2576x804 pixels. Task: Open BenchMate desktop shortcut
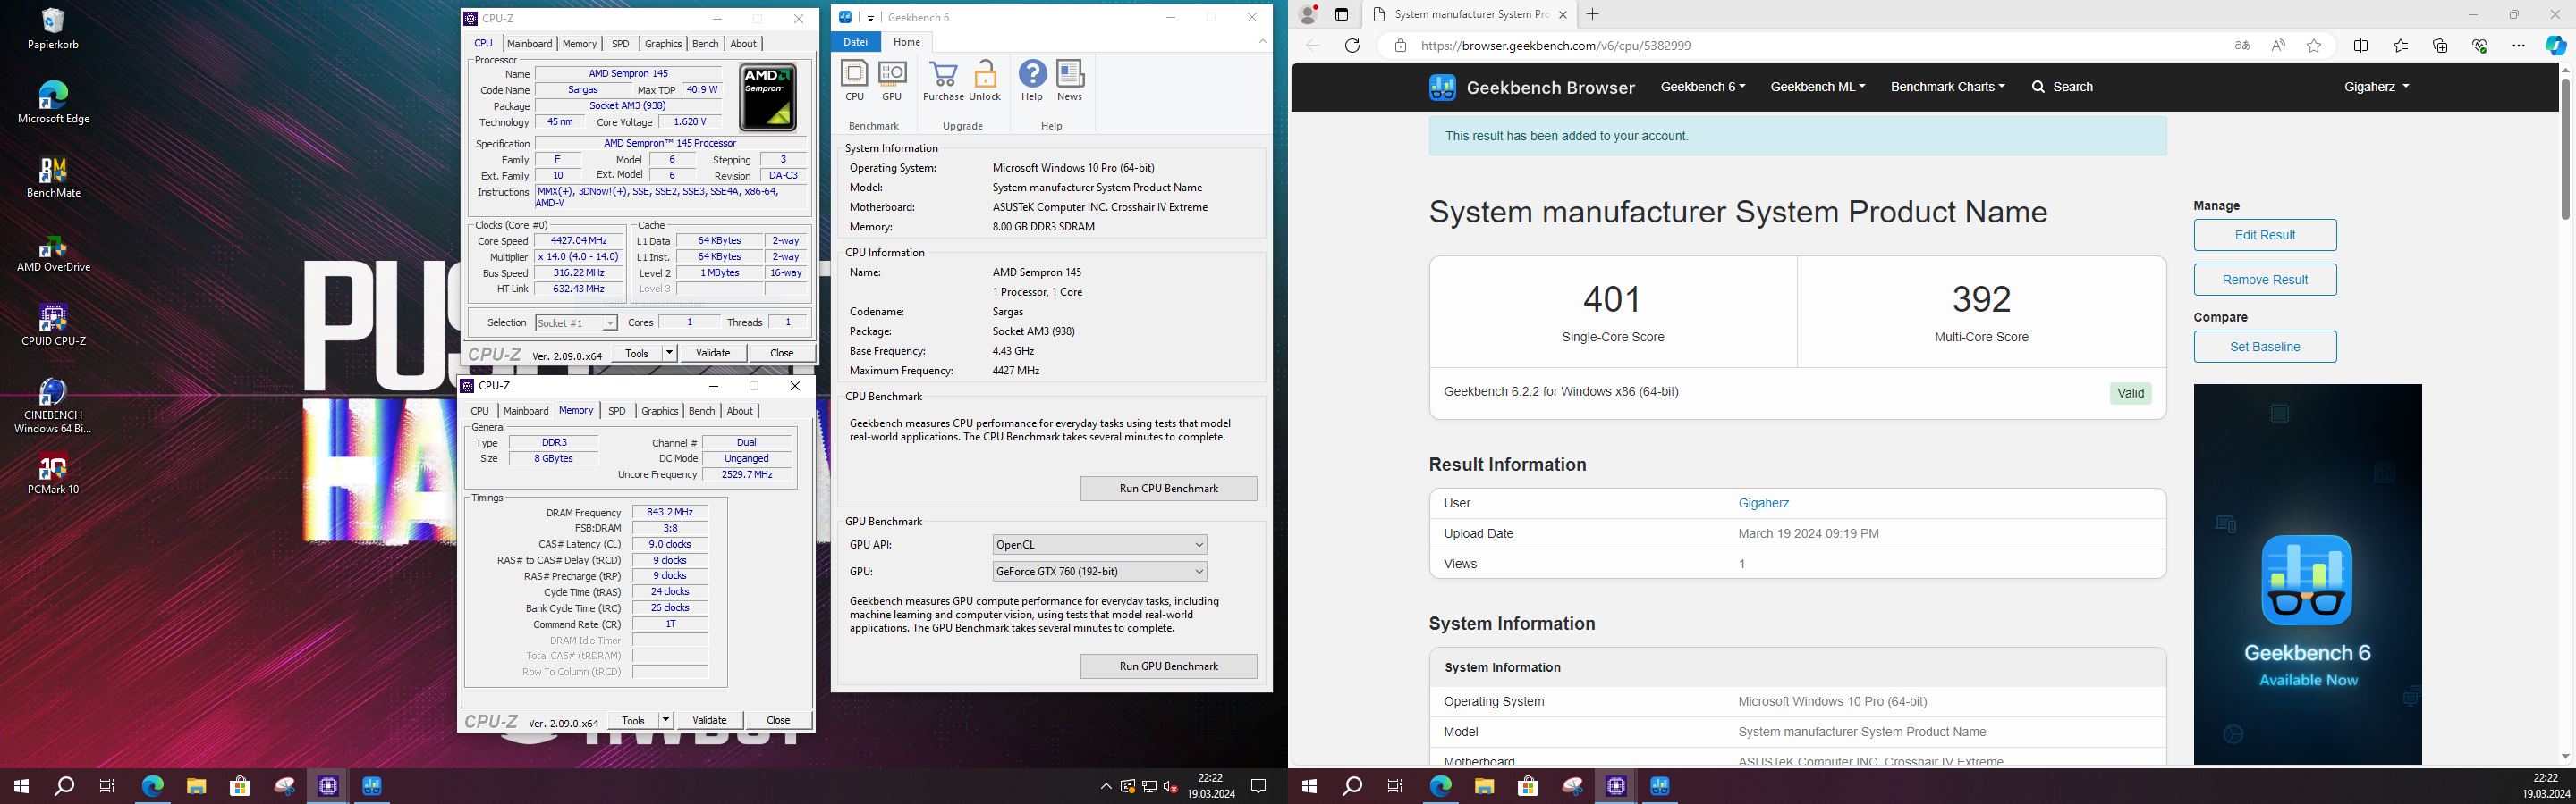pyautogui.click(x=53, y=177)
